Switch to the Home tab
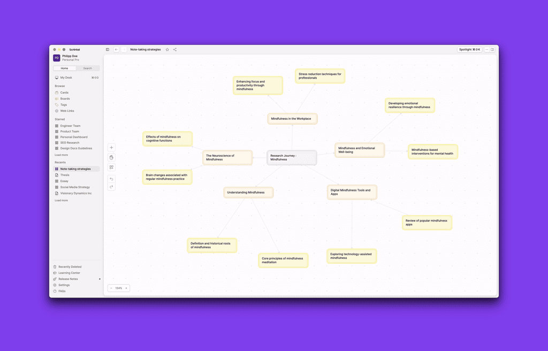Viewport: 548px width, 351px height. click(x=64, y=68)
